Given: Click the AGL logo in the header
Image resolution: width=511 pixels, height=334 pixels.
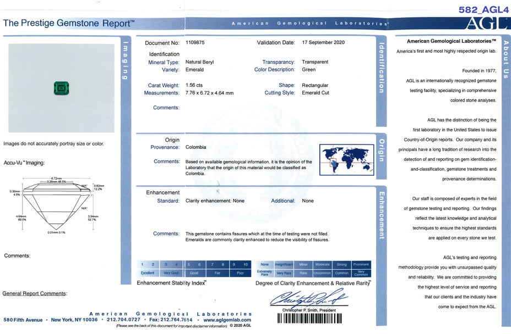Looking at the screenshot, I should coord(487,23).
